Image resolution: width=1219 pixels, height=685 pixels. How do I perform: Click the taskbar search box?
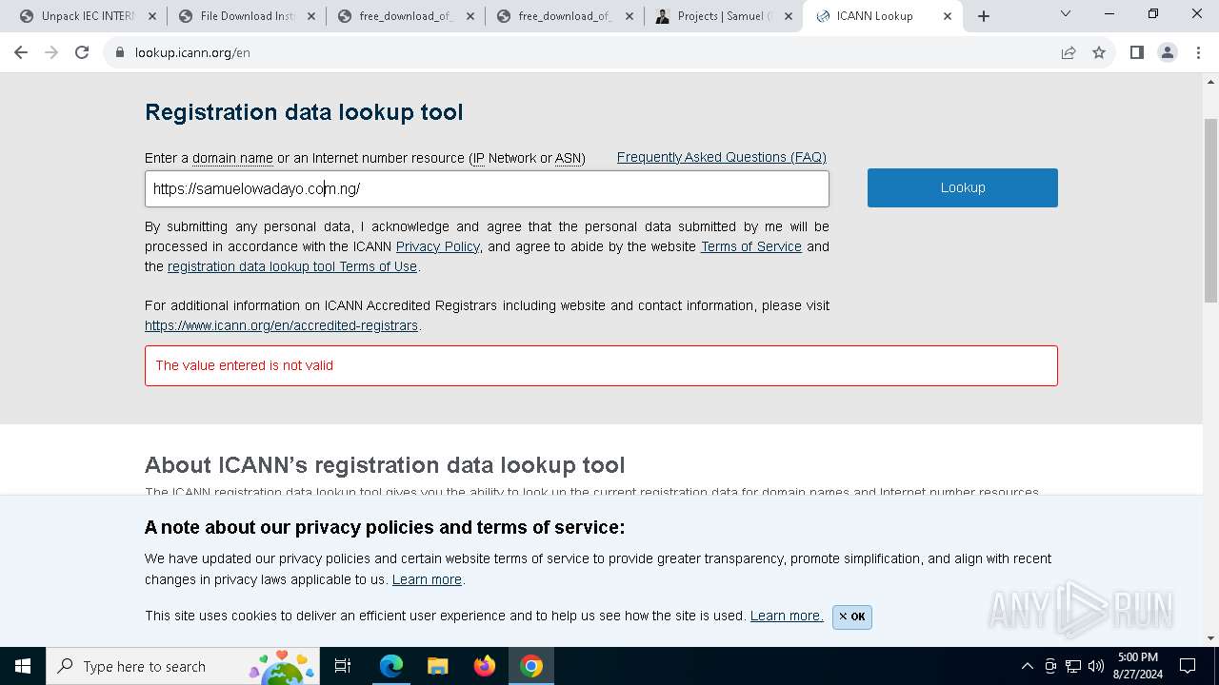[x=184, y=666]
